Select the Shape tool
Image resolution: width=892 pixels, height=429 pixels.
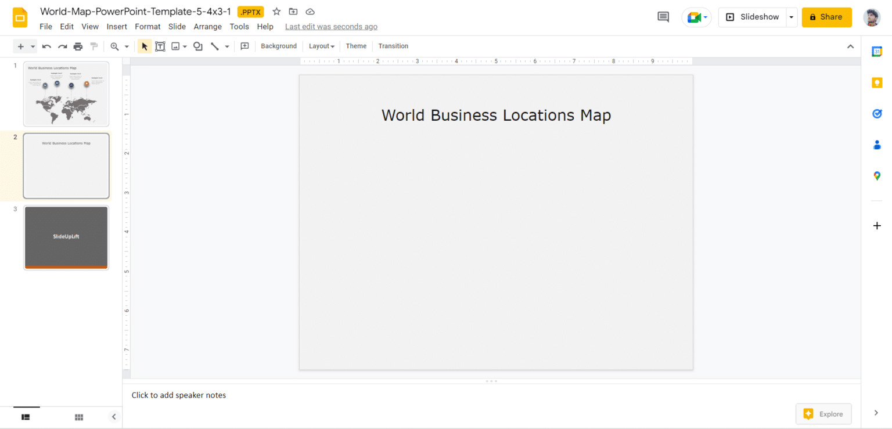tap(197, 46)
